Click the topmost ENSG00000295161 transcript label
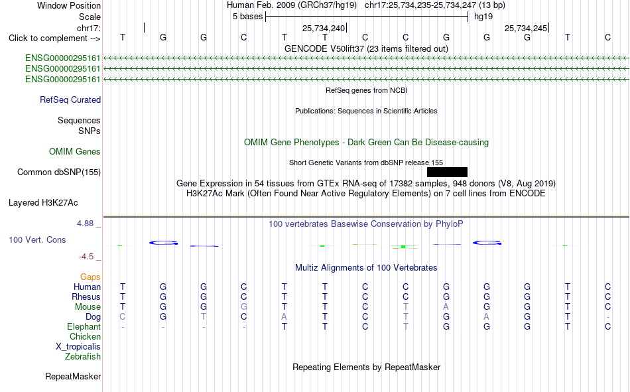630x392 pixels. click(63, 58)
